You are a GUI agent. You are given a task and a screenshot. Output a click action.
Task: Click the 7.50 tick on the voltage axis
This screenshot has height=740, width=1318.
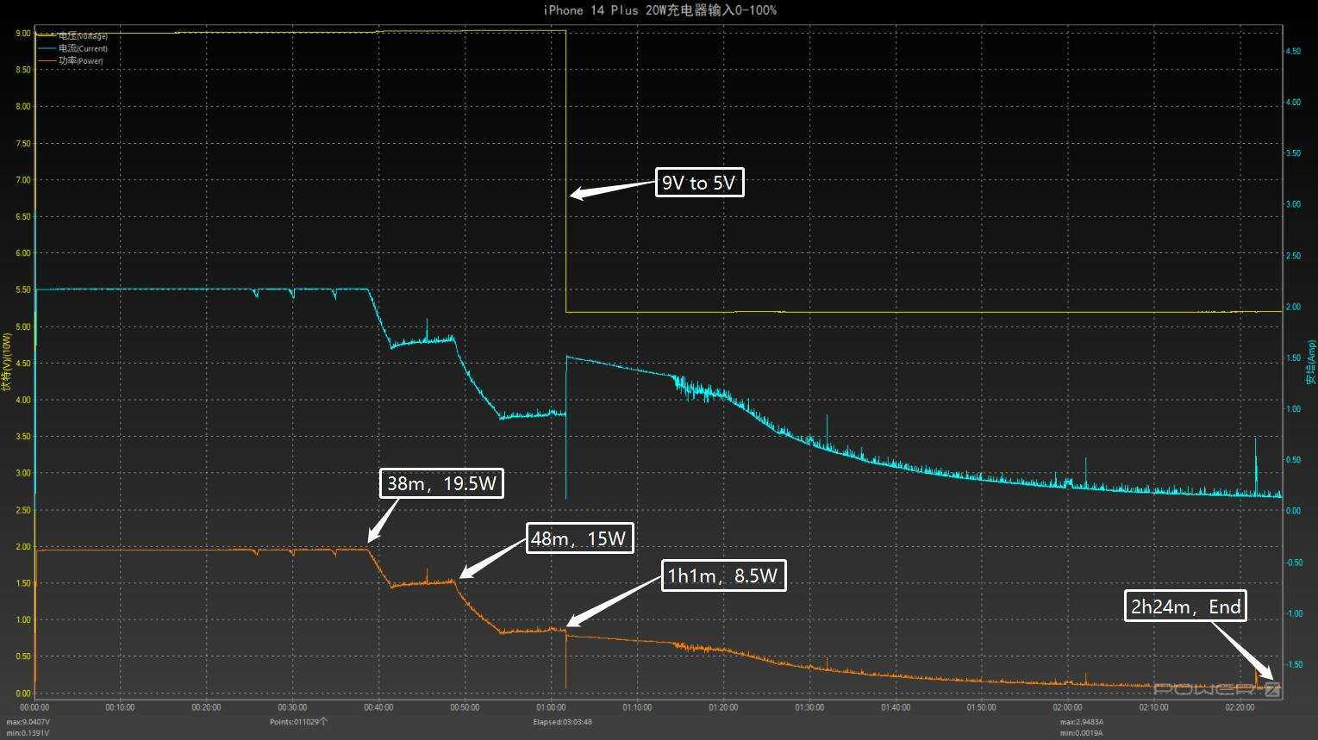(x=22, y=144)
